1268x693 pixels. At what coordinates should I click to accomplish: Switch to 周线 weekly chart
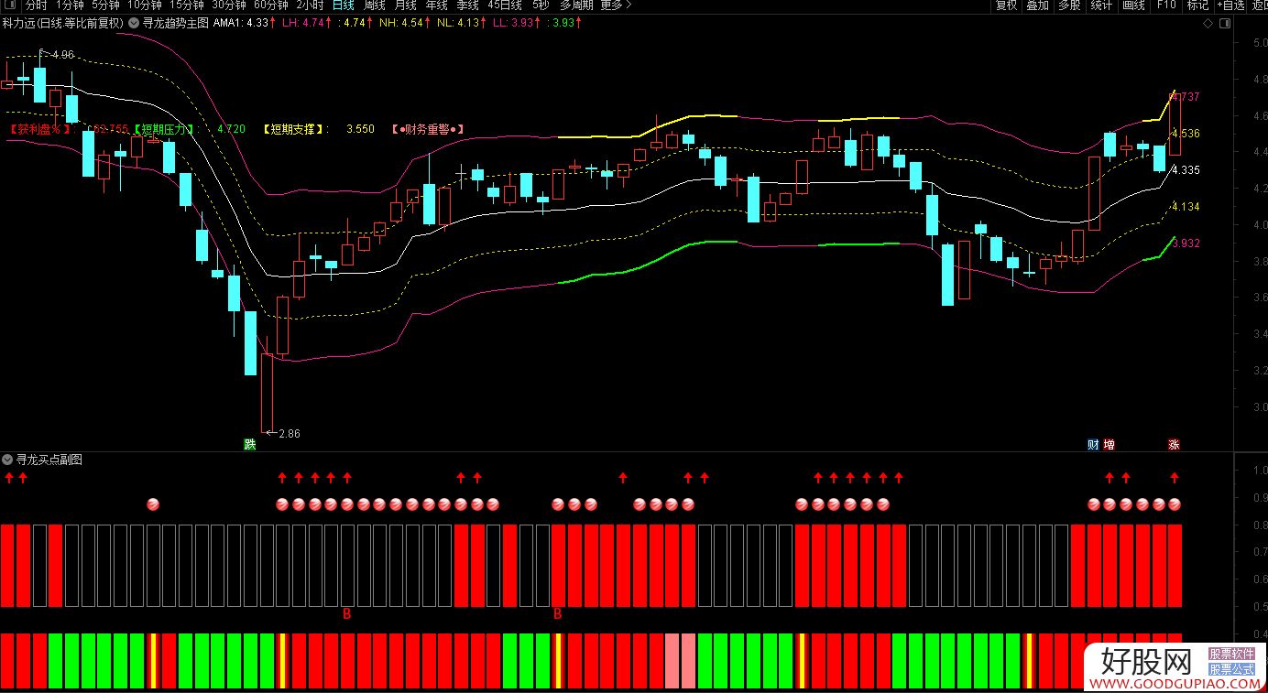click(x=374, y=5)
